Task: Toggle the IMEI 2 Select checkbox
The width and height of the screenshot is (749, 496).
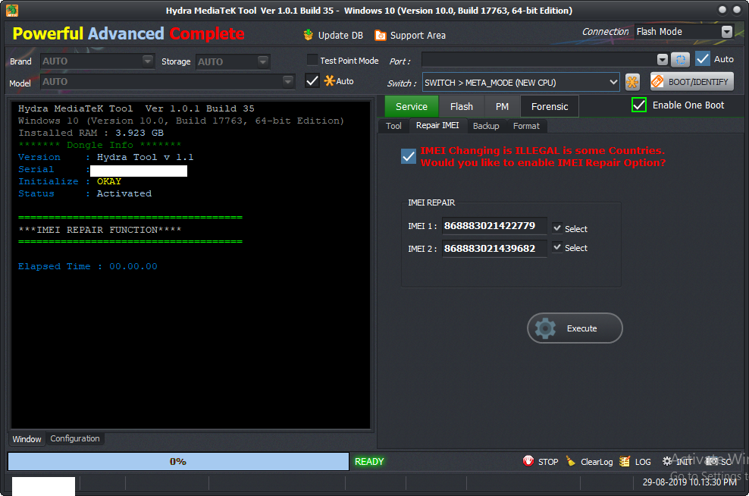Action: coord(557,247)
